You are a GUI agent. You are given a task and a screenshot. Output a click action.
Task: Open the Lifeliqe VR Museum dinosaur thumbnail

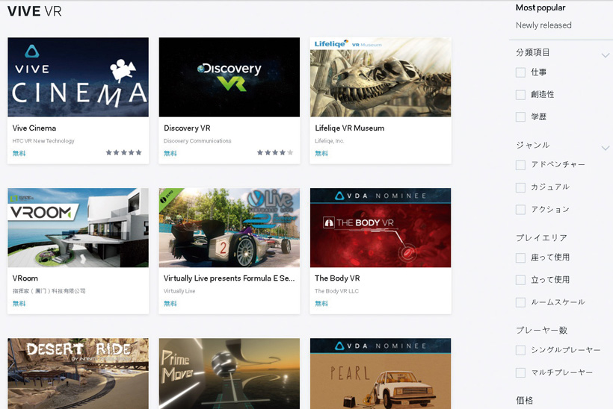click(381, 78)
